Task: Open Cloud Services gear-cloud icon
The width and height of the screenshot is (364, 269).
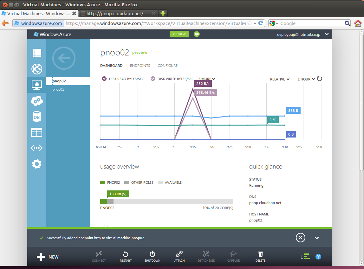Action: click(x=37, y=101)
